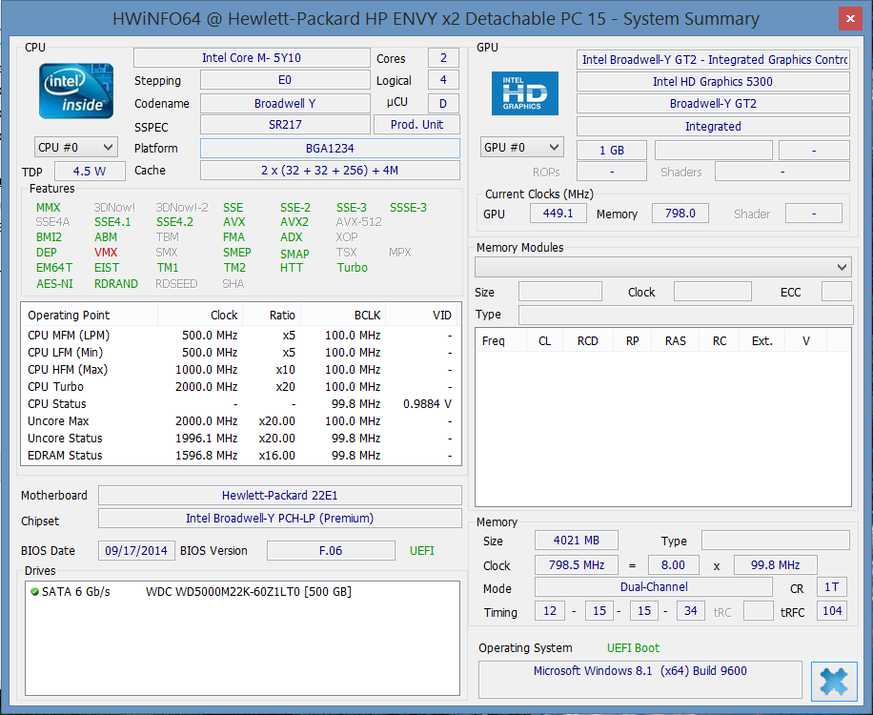
Task: Click the Ratio column header
Action: point(271,316)
